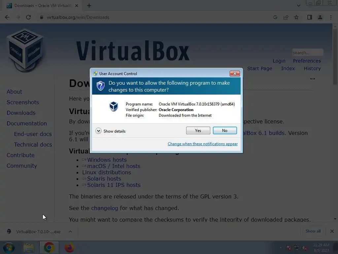
Task: Click the page width toggle arrow icon
Action: click(313, 79)
